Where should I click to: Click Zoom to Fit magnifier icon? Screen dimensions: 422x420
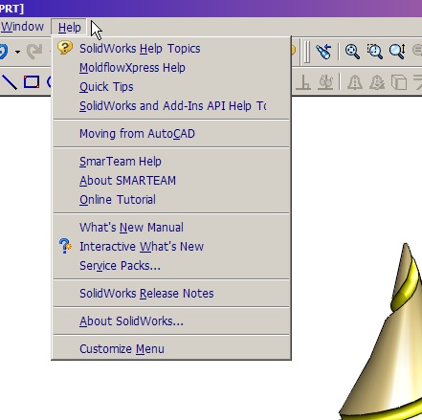pyautogui.click(x=352, y=52)
